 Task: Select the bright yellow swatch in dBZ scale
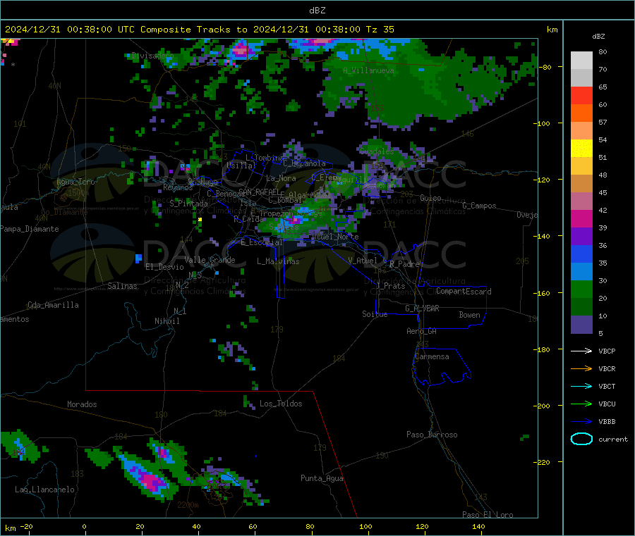[x=581, y=149]
